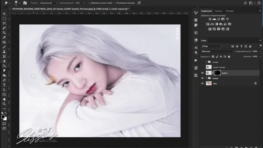Toggle Quick Mask mode

point(4,124)
